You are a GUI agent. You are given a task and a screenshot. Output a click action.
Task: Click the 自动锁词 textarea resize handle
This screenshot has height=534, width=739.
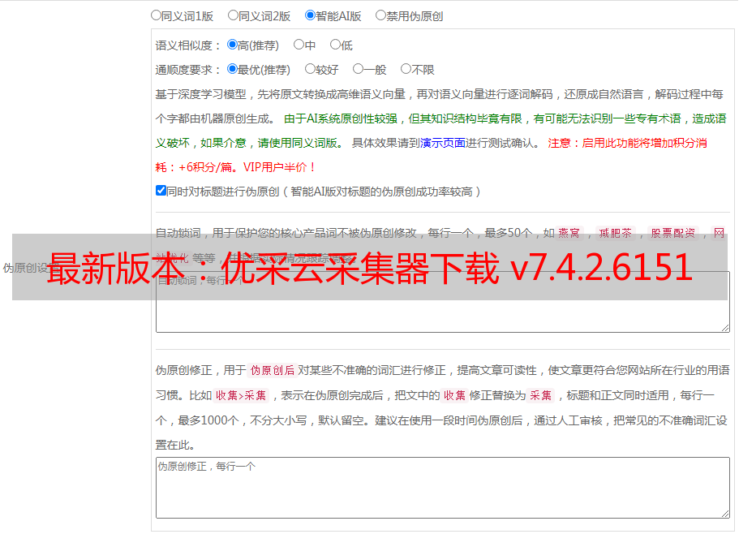click(x=725, y=328)
